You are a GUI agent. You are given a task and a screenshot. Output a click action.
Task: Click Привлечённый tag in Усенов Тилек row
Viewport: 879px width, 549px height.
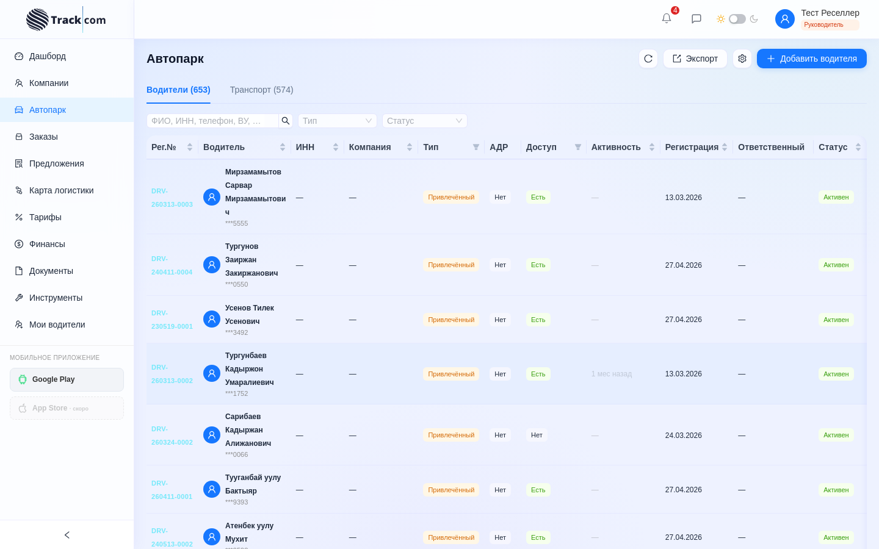[451, 320]
